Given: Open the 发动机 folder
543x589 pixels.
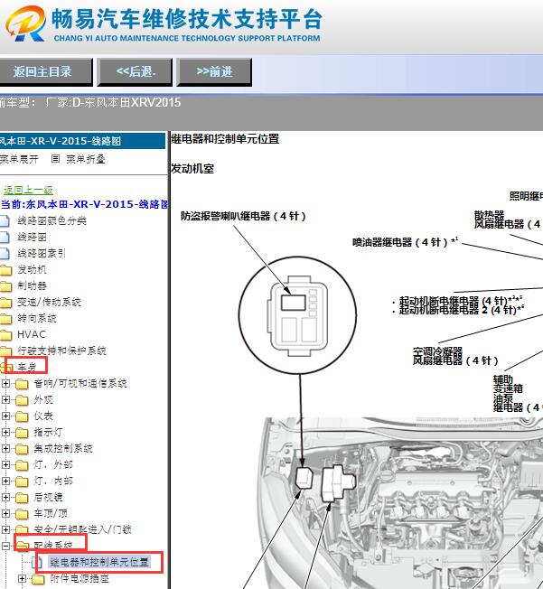Looking at the screenshot, I should coord(32,270).
